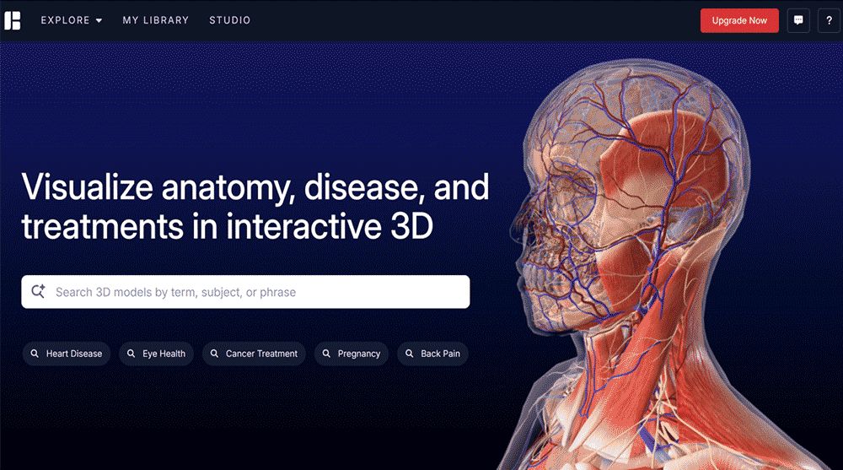
Task: Pick the Pregnancy suggestion chip
Action: (351, 354)
